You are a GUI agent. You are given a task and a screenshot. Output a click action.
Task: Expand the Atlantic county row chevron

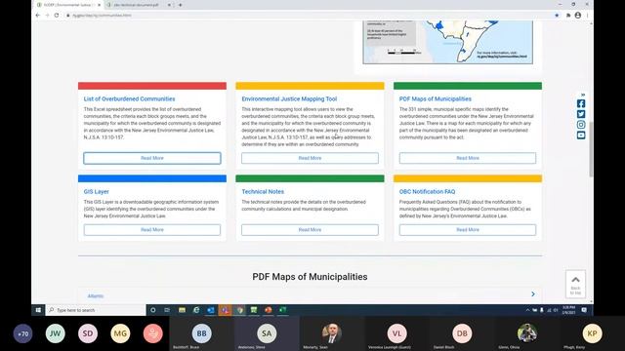click(x=533, y=294)
